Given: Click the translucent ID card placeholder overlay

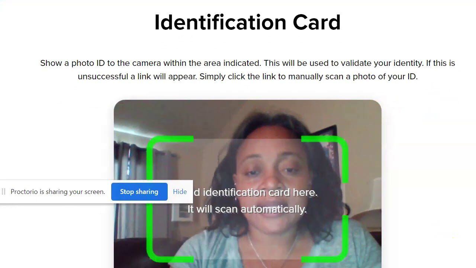Looking at the screenshot, I should [247, 199].
